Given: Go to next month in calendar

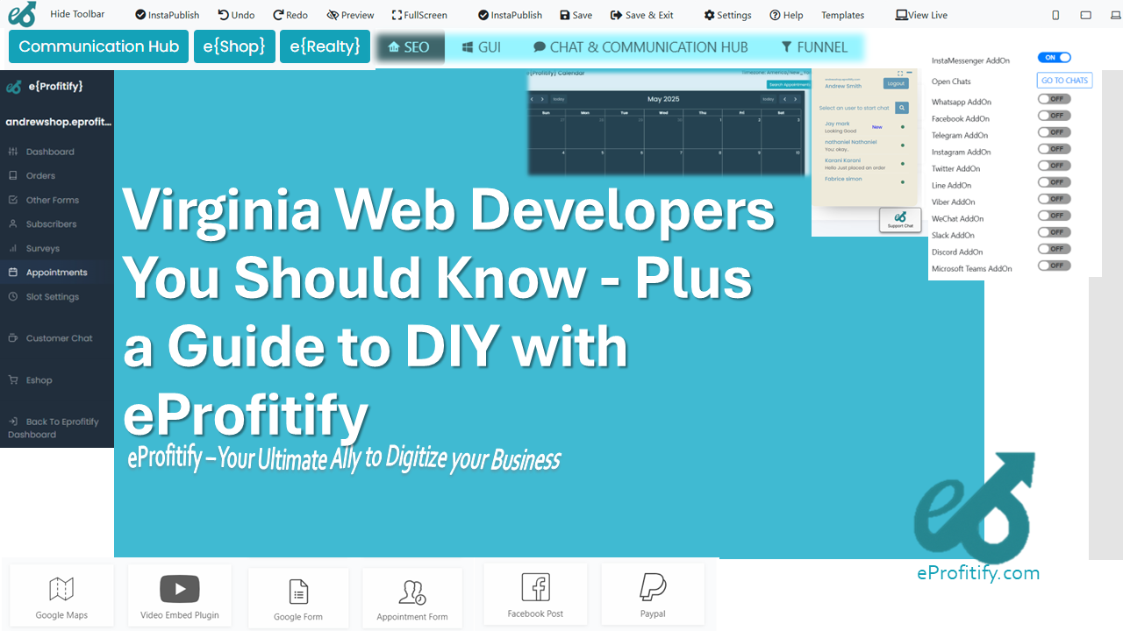Looking at the screenshot, I should 543,99.
